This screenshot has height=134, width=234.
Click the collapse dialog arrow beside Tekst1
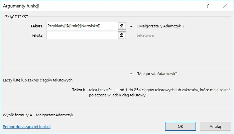point(122,26)
